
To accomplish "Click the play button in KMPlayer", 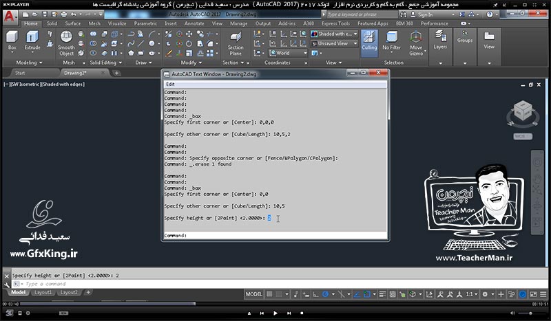I will coord(275,313).
